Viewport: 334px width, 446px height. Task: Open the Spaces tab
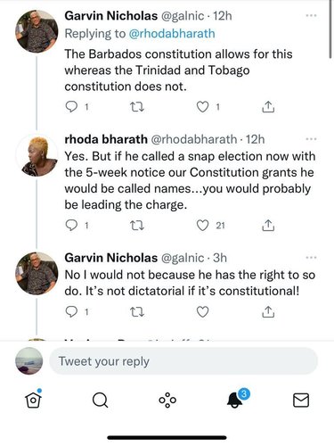point(167,400)
